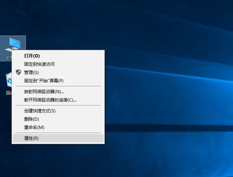Click 断开网络驱动器的连接(C)... menu item
This screenshot has height=177, width=233.
click(x=50, y=100)
